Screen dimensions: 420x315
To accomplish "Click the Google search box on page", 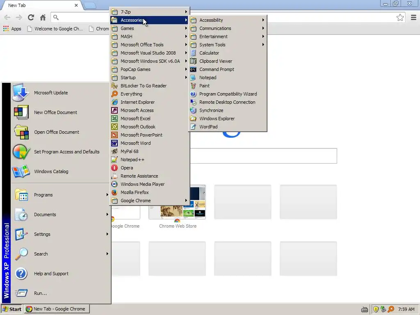I will pos(263,156).
